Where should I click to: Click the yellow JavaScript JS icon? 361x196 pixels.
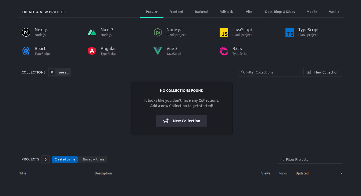(x=224, y=32)
